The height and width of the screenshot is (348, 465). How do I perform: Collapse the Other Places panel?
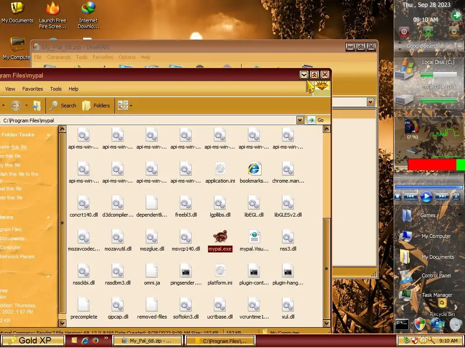48,217
